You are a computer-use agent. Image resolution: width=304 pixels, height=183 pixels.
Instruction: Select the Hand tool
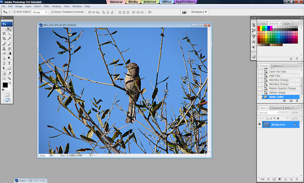(4, 78)
